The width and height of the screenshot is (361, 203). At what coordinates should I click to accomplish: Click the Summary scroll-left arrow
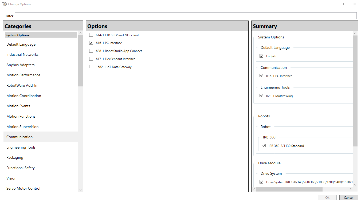[254, 189]
